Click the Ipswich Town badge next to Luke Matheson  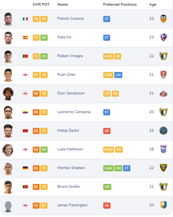coord(163,149)
